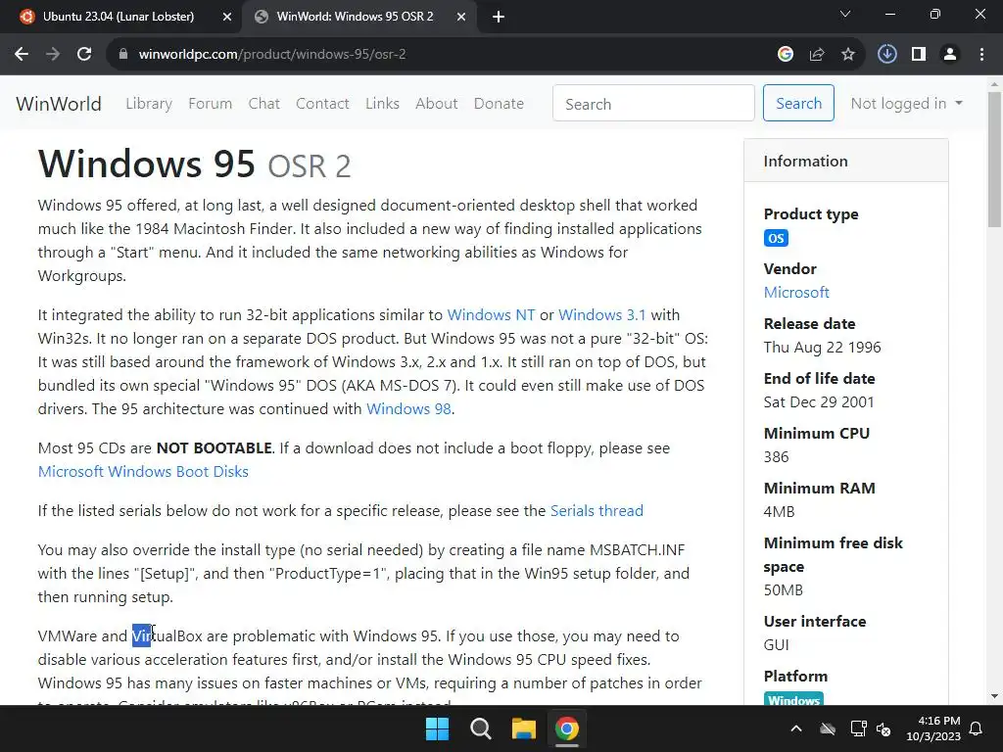Open the Links page

[383, 104]
